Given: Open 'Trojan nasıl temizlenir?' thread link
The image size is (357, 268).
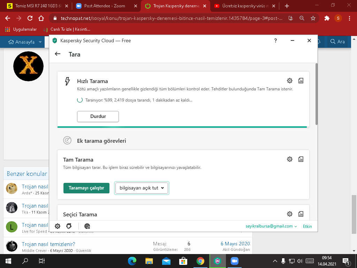Looking at the screenshot, I should pos(48,244).
